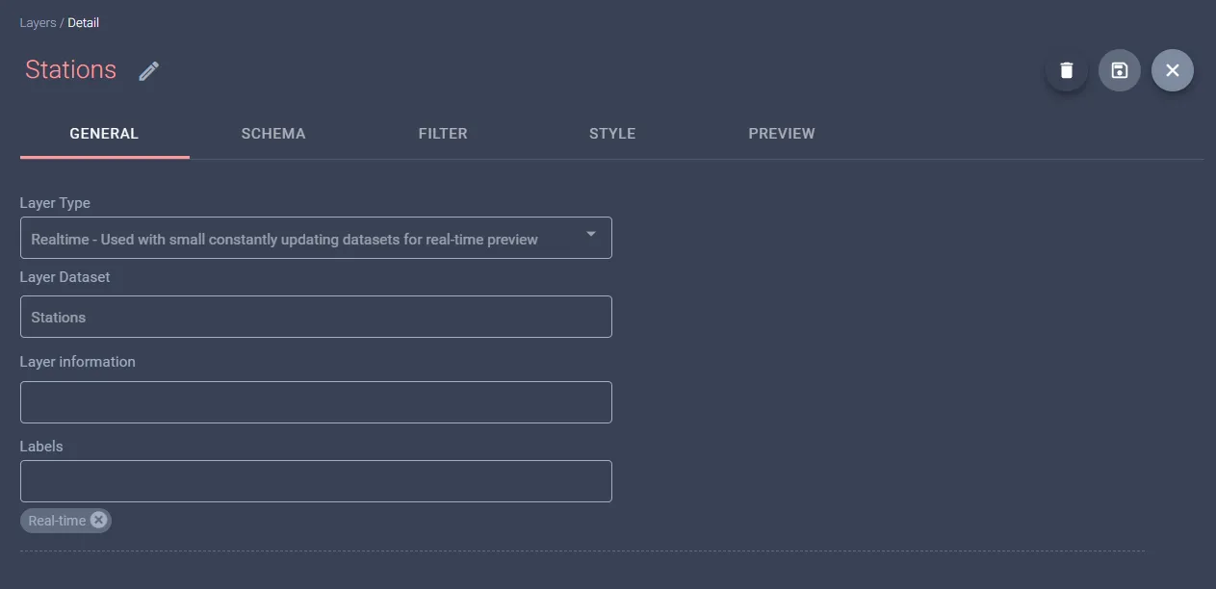The width and height of the screenshot is (1216, 589).
Task: Delete the layer with the trash icon
Action: tap(1067, 70)
